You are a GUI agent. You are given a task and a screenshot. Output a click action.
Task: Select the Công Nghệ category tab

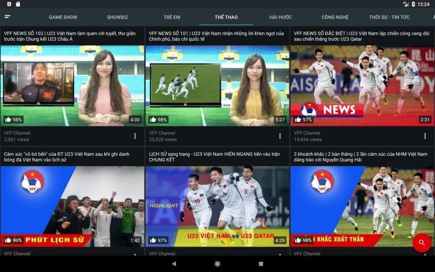[x=335, y=17]
